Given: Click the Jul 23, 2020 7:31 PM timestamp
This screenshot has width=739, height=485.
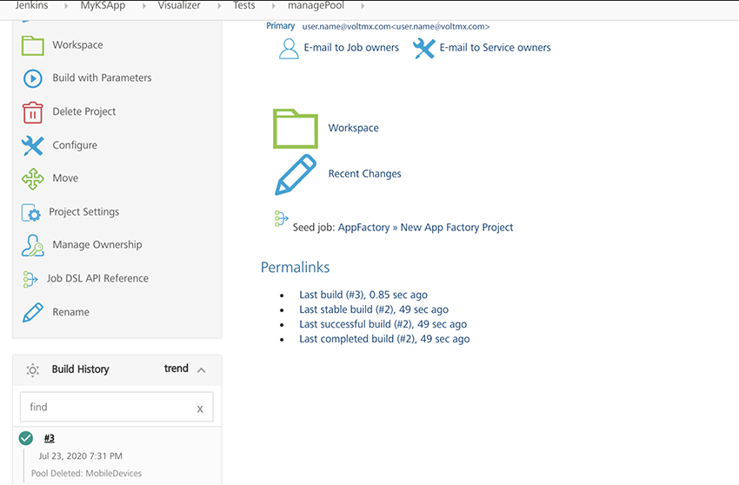Looking at the screenshot, I should pyautogui.click(x=81, y=456).
